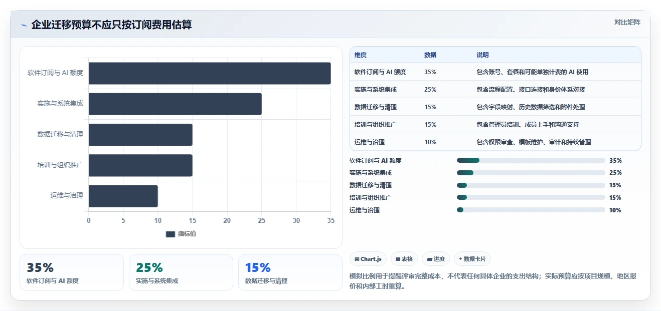This screenshot has width=661, height=311.
Task: Click the 20 tick on the chart x-axis
Action: [x=227, y=221]
